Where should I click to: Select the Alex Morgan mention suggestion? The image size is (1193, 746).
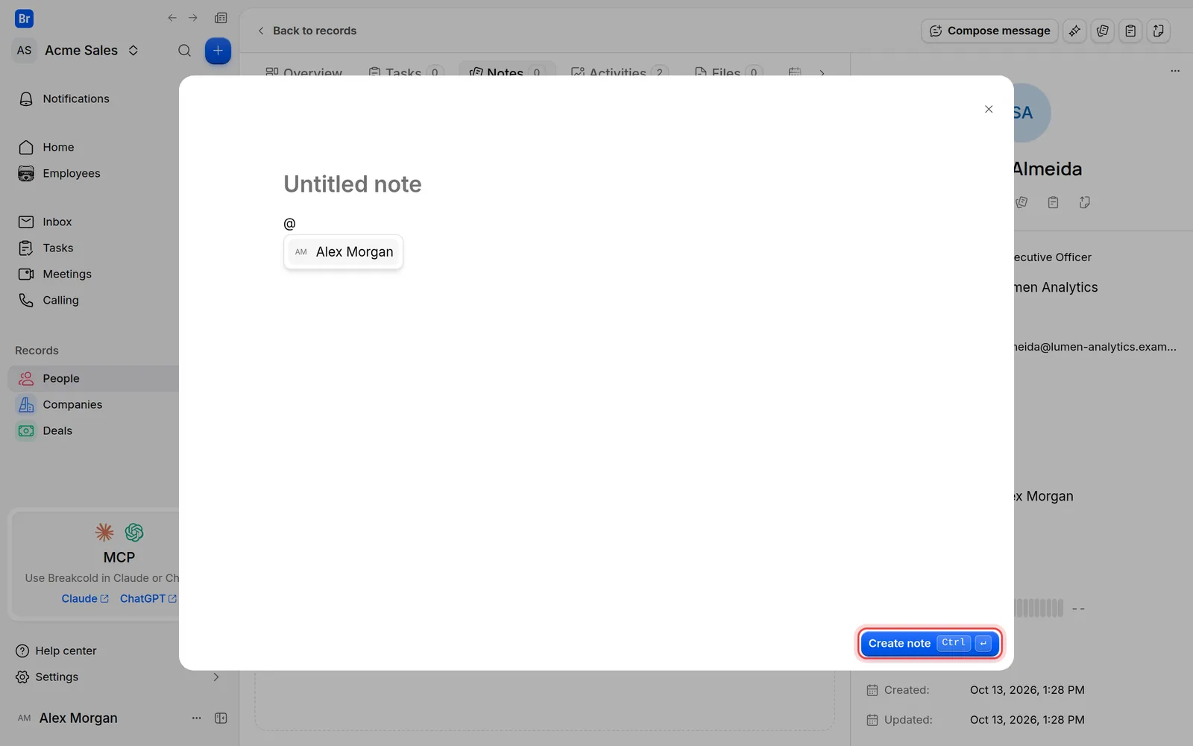pyautogui.click(x=344, y=252)
